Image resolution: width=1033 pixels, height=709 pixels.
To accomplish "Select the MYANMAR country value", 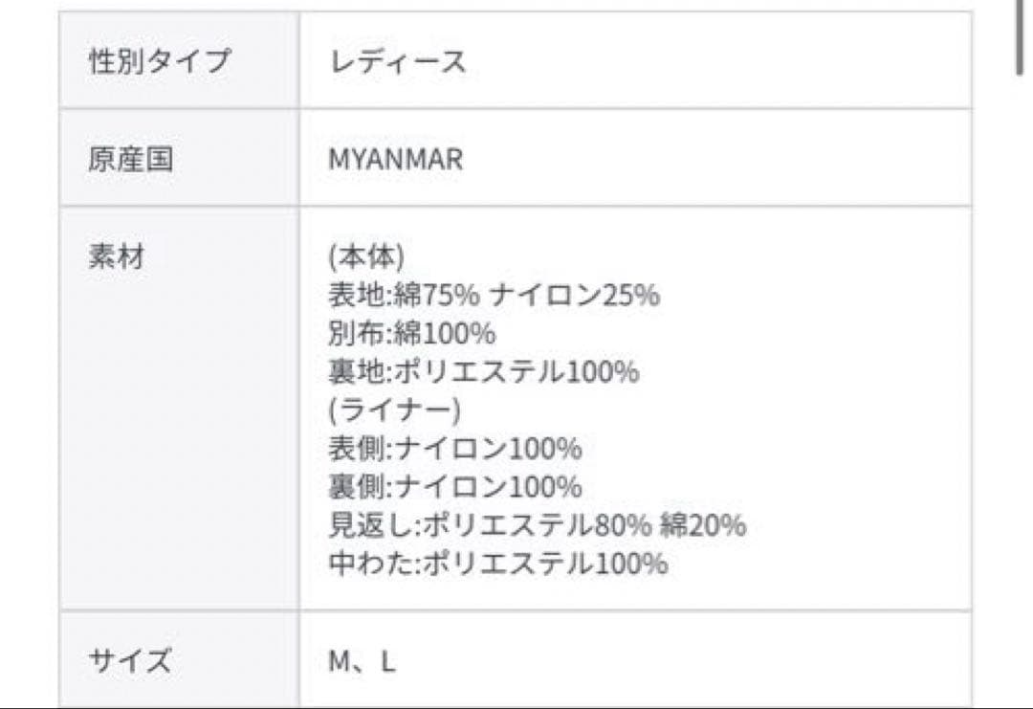I will coord(395,159).
